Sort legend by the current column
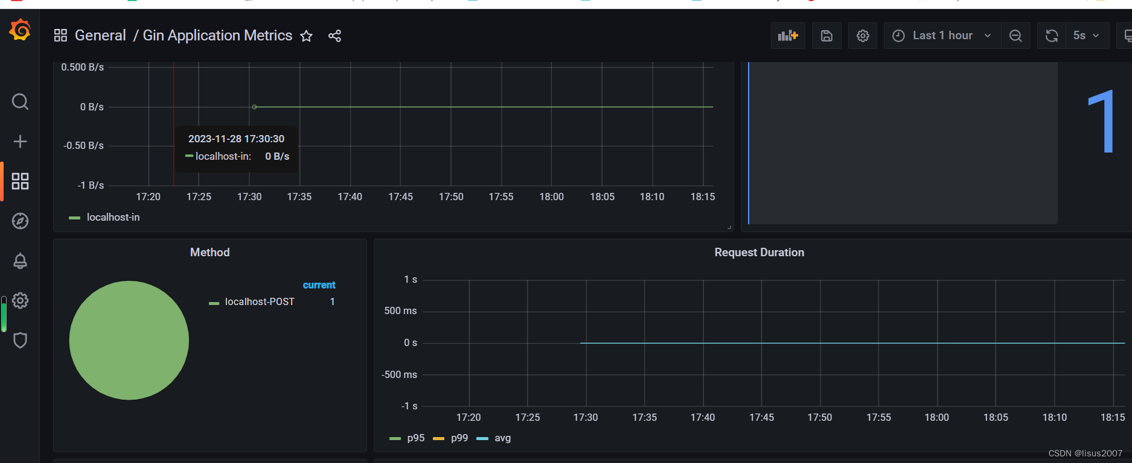 [319, 285]
